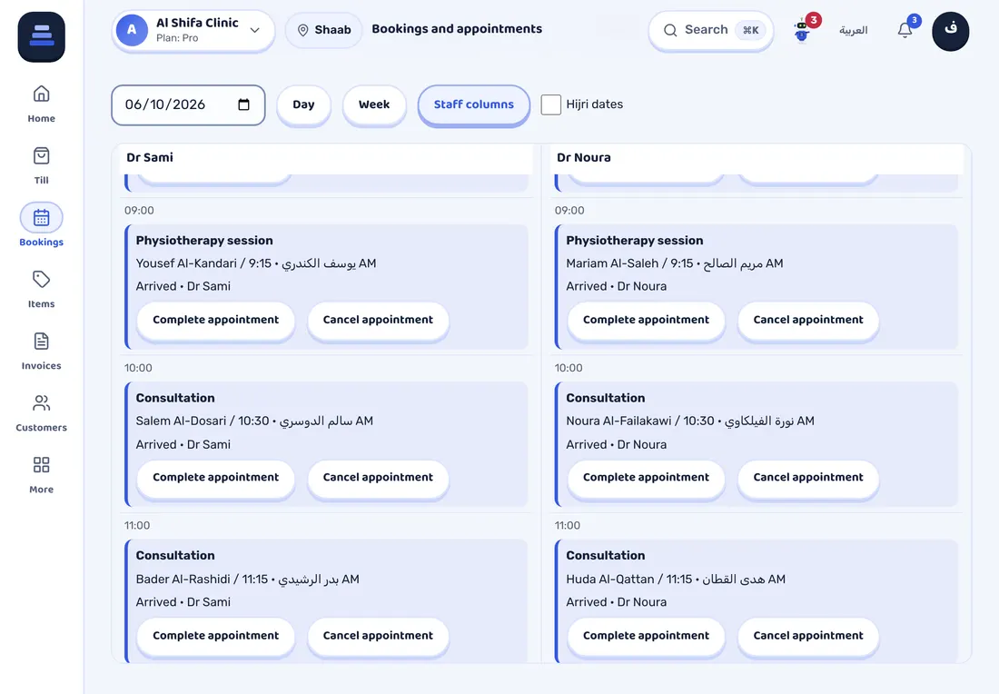Click the 11:00 time label under Dr Noura
The width and height of the screenshot is (999, 694).
pyautogui.click(x=568, y=525)
